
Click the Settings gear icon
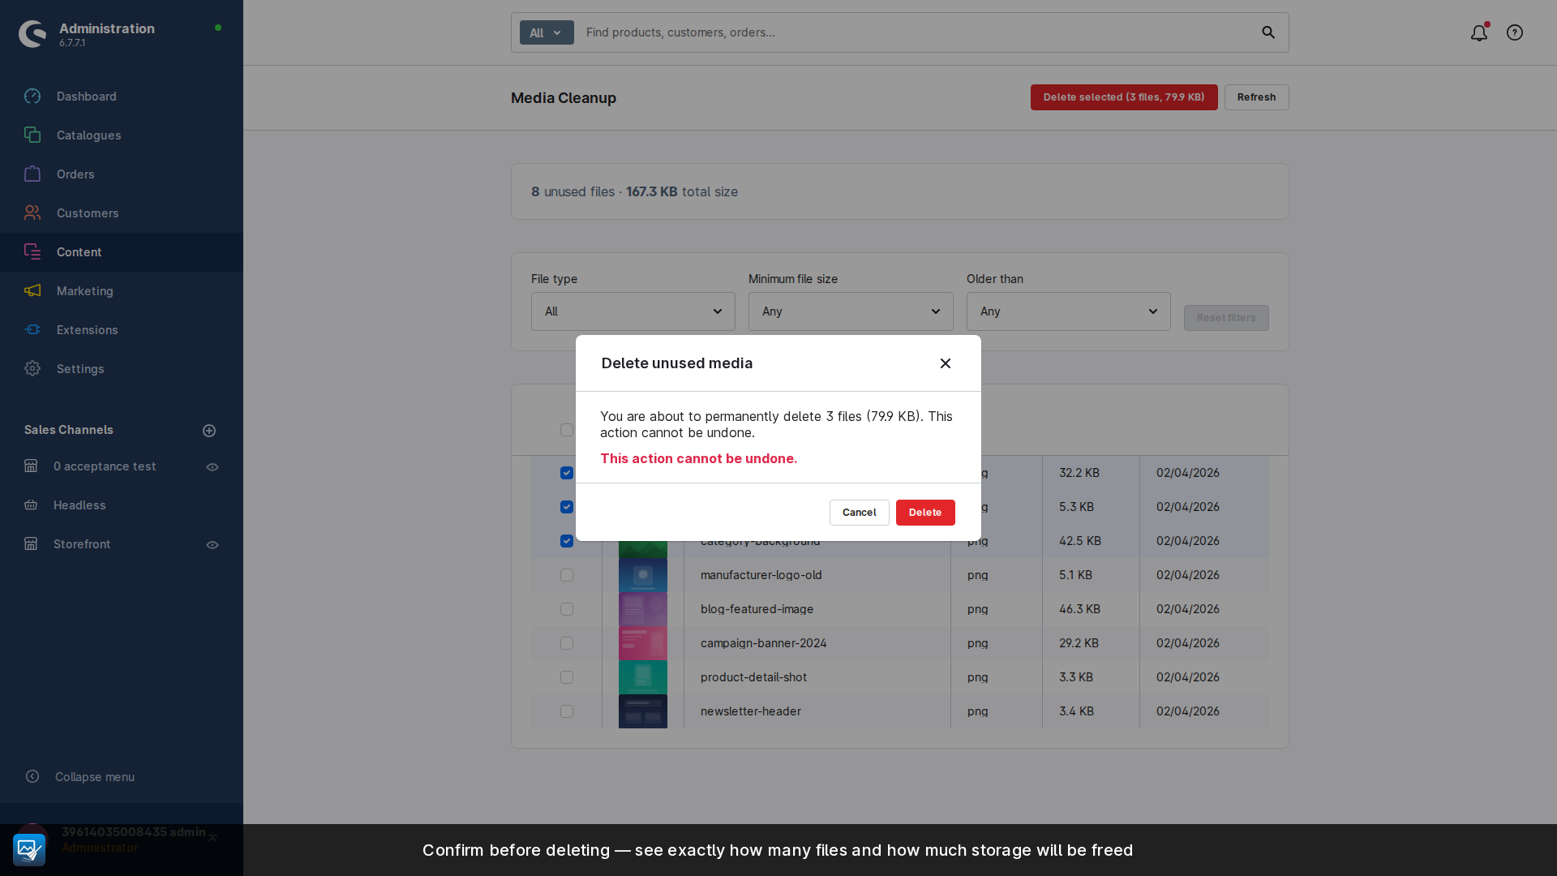point(32,369)
